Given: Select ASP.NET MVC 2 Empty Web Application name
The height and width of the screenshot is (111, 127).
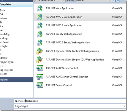Looking at the screenshot, I should pos(68,43).
